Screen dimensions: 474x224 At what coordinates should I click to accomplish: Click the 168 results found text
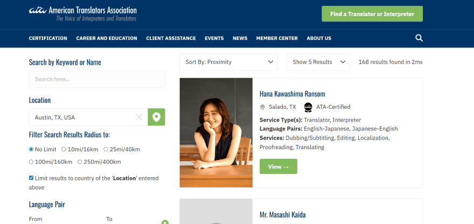click(x=391, y=62)
